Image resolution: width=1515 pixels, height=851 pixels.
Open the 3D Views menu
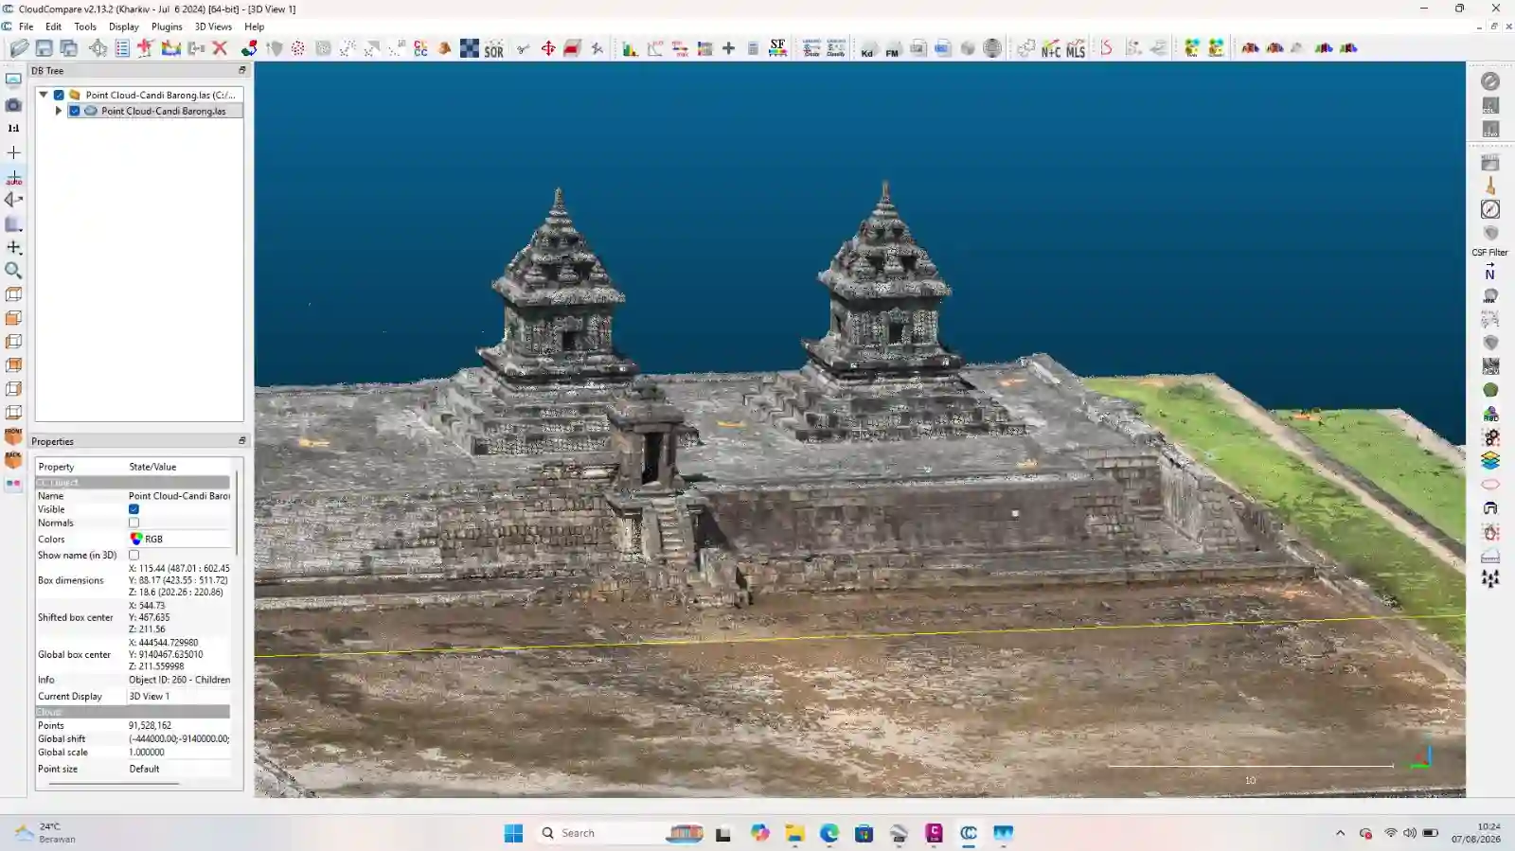[213, 27]
